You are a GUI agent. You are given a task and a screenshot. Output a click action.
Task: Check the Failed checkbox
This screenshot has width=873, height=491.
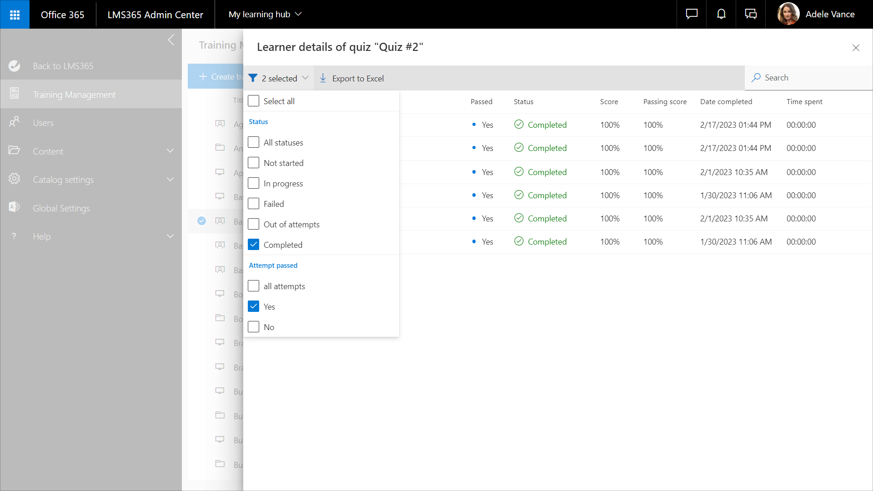tap(253, 204)
